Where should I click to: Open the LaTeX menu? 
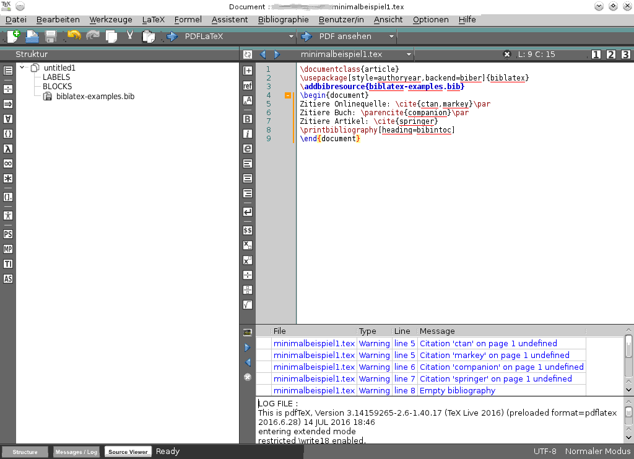[154, 19]
